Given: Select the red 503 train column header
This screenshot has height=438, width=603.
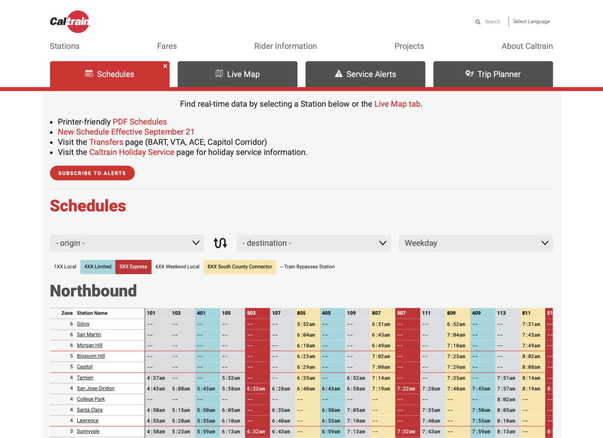Looking at the screenshot, I should tap(257, 312).
